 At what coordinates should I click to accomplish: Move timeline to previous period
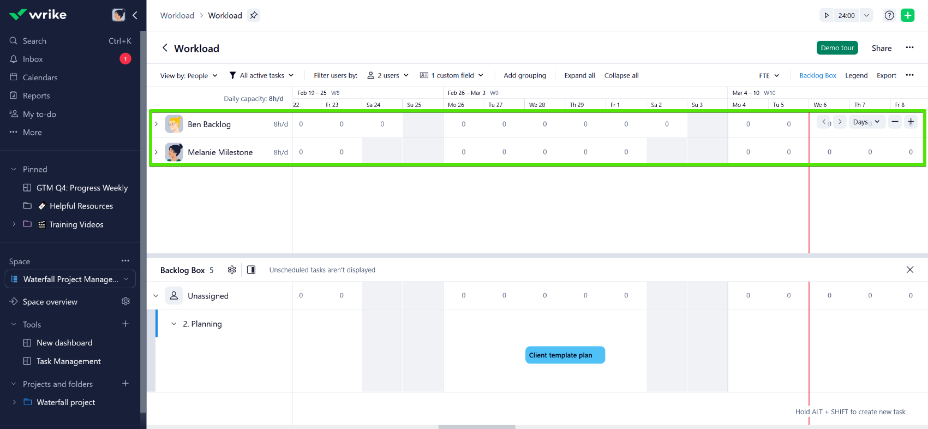click(x=824, y=122)
